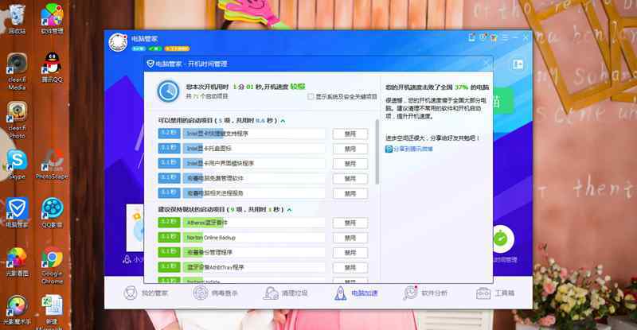Click the user avatar in 电脑管家 header
The width and height of the screenshot is (637, 330).
118,42
